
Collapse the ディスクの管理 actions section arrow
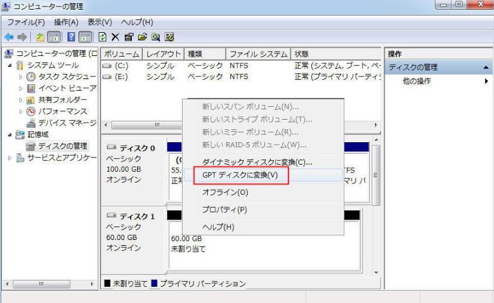(486, 68)
